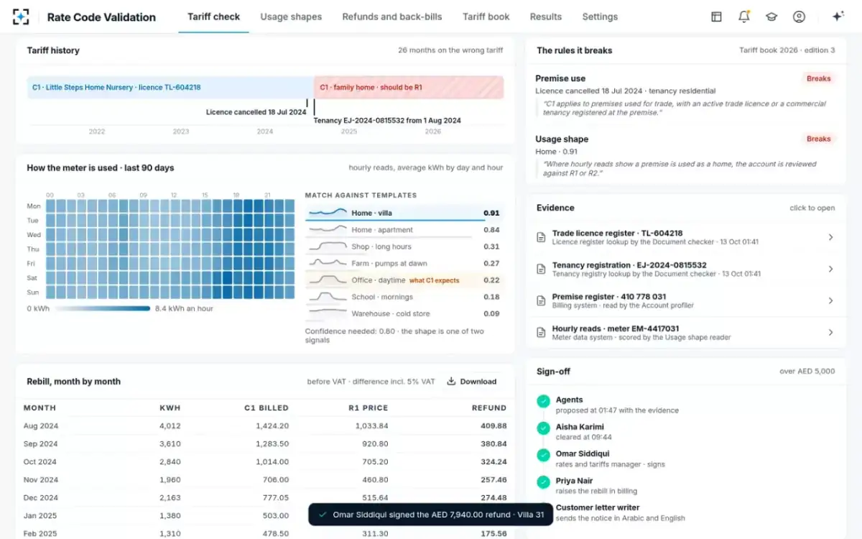862x539 pixels.
Task: Expand the Hourly reads evidence chevron
Action: click(x=830, y=332)
